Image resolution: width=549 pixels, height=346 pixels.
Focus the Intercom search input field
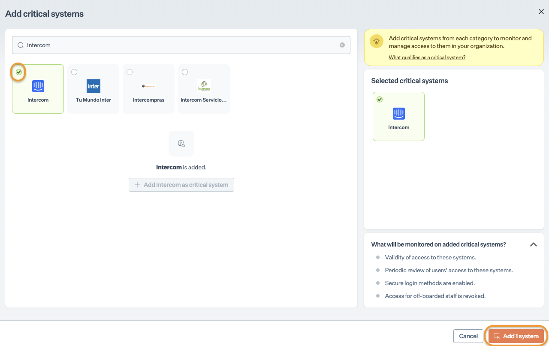181,45
